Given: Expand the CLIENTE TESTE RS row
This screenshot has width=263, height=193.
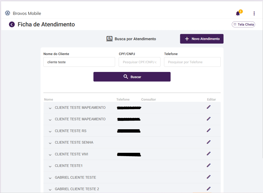Looking at the screenshot, I should tap(50, 132).
